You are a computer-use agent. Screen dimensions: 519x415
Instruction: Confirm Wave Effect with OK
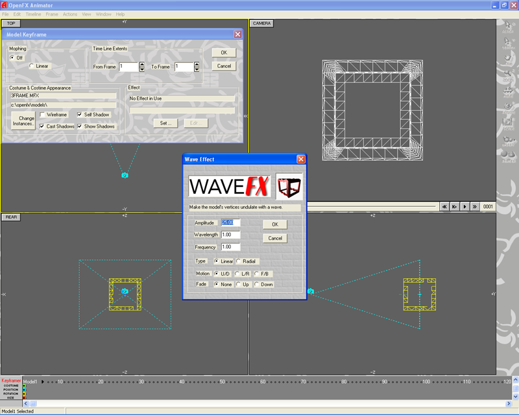tap(275, 224)
